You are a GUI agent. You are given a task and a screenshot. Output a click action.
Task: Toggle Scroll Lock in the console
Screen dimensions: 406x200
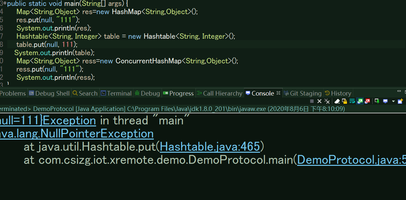tap(344, 101)
